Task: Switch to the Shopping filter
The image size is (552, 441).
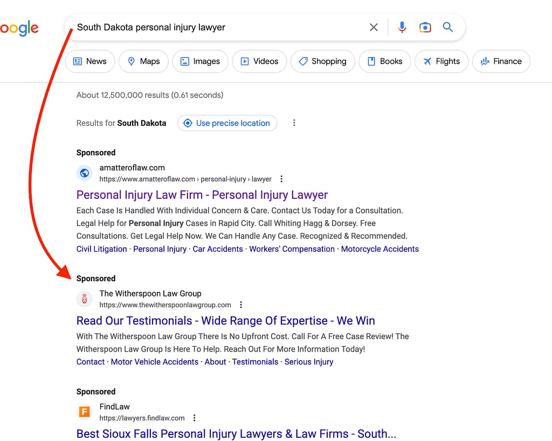Action: [322, 61]
